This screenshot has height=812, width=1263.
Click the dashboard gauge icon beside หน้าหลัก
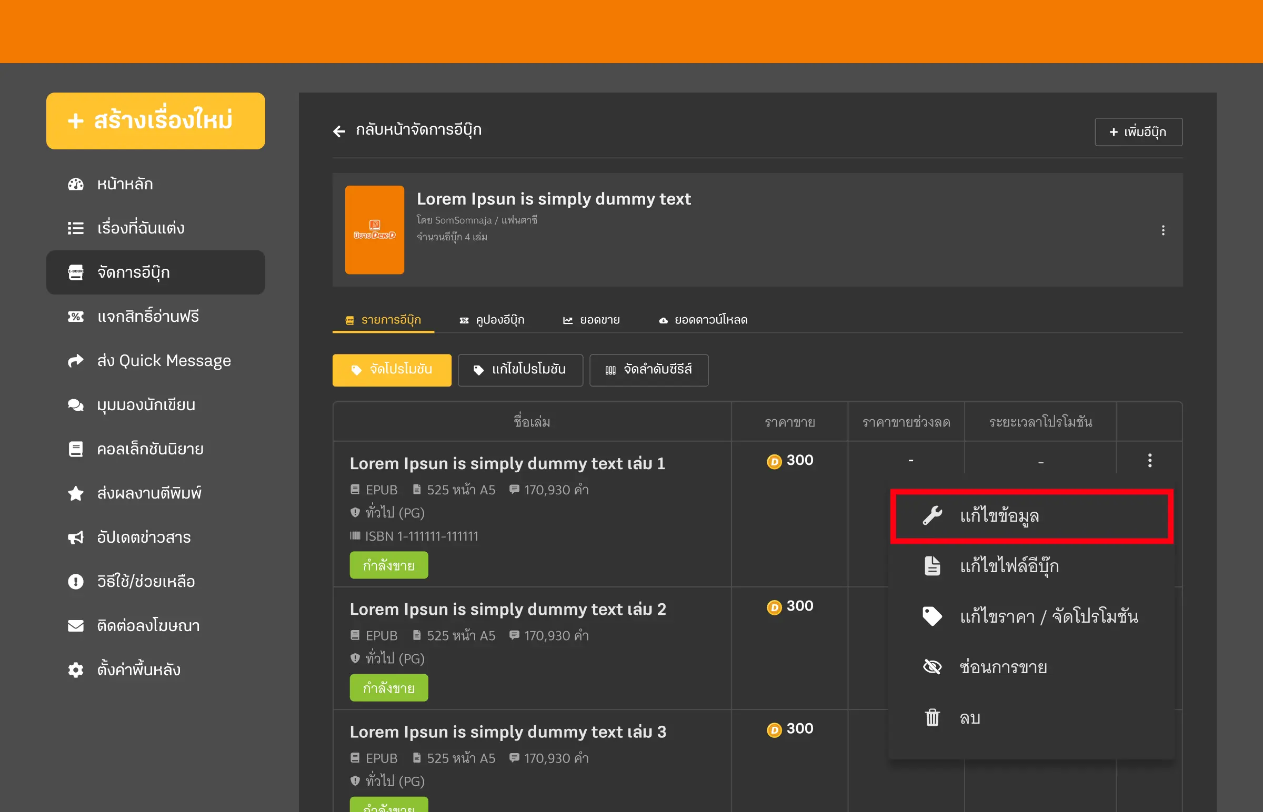coord(75,184)
